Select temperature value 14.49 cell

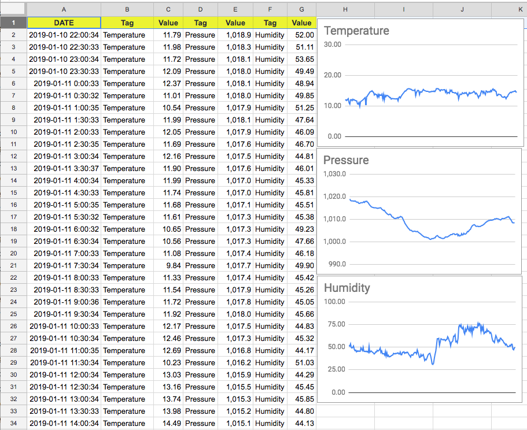[168, 423]
